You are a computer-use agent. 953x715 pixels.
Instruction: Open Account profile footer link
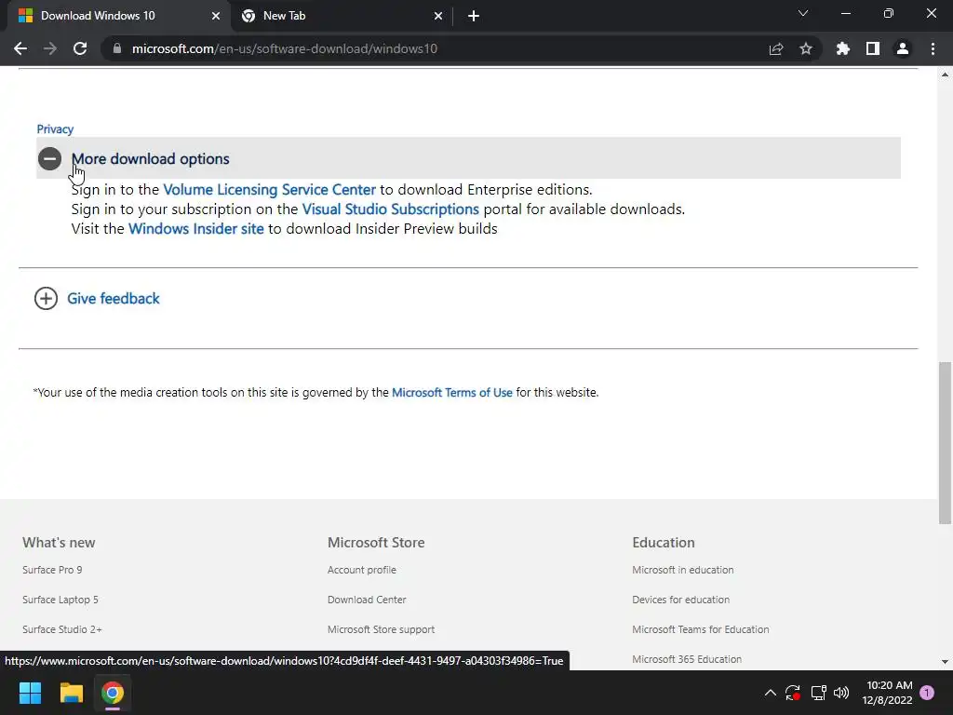362,570
